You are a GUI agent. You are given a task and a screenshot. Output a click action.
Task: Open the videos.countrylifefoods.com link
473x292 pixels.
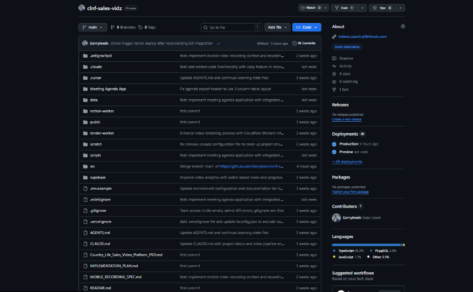[362, 37]
